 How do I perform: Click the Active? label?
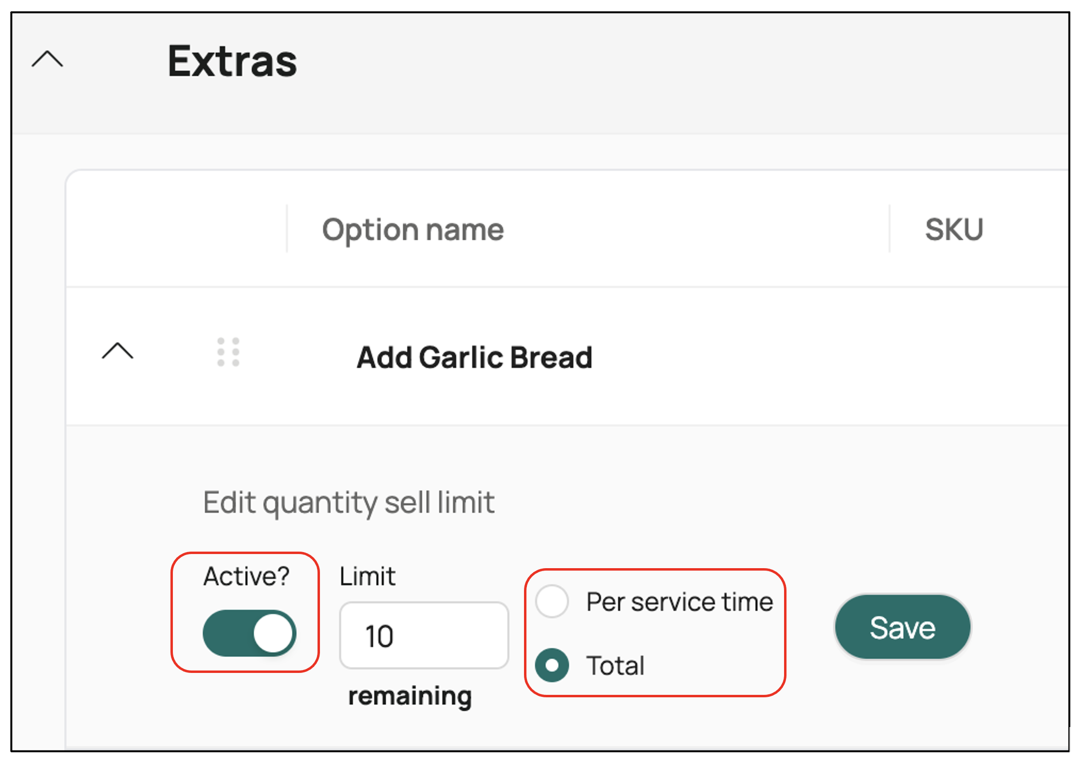[246, 576]
